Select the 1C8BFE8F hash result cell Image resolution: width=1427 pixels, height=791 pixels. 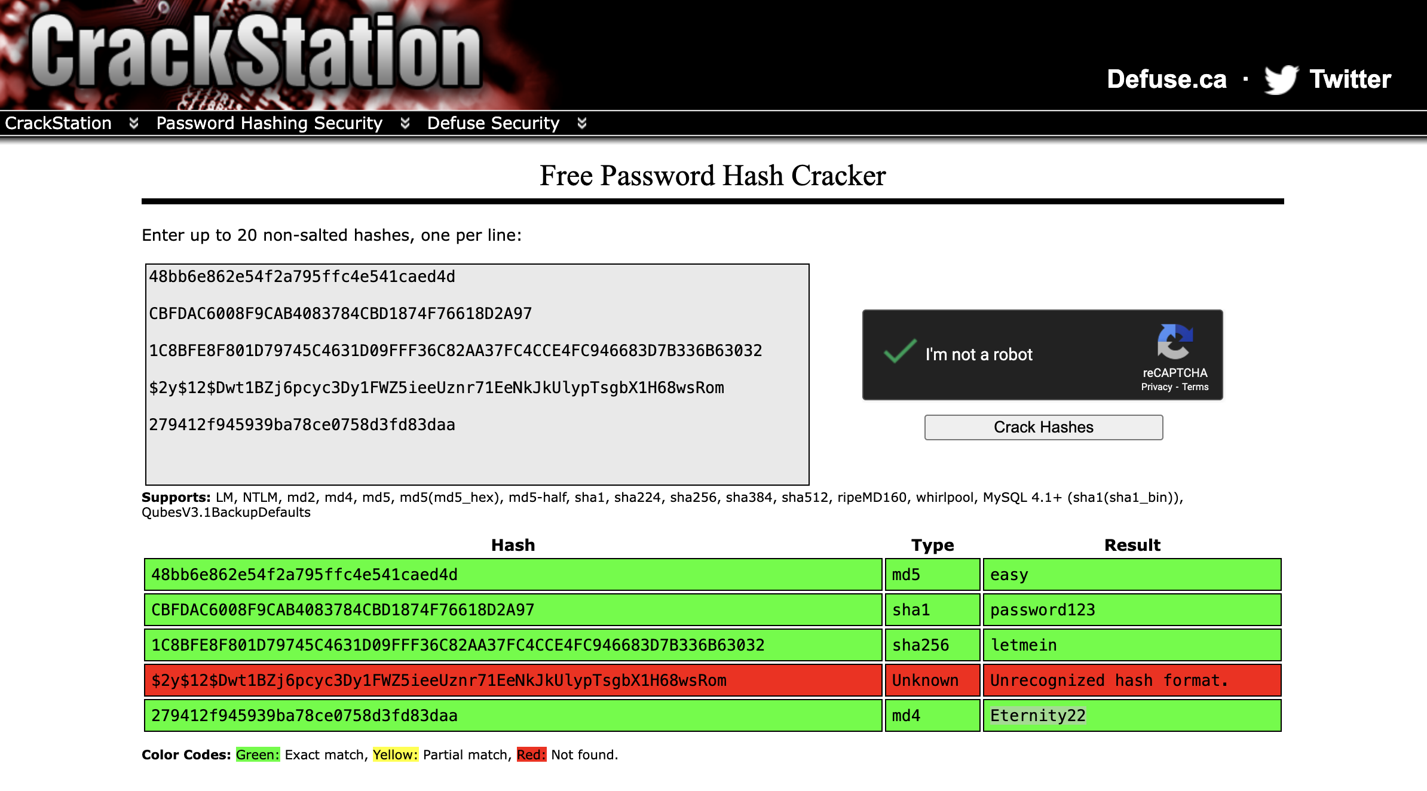(513, 645)
